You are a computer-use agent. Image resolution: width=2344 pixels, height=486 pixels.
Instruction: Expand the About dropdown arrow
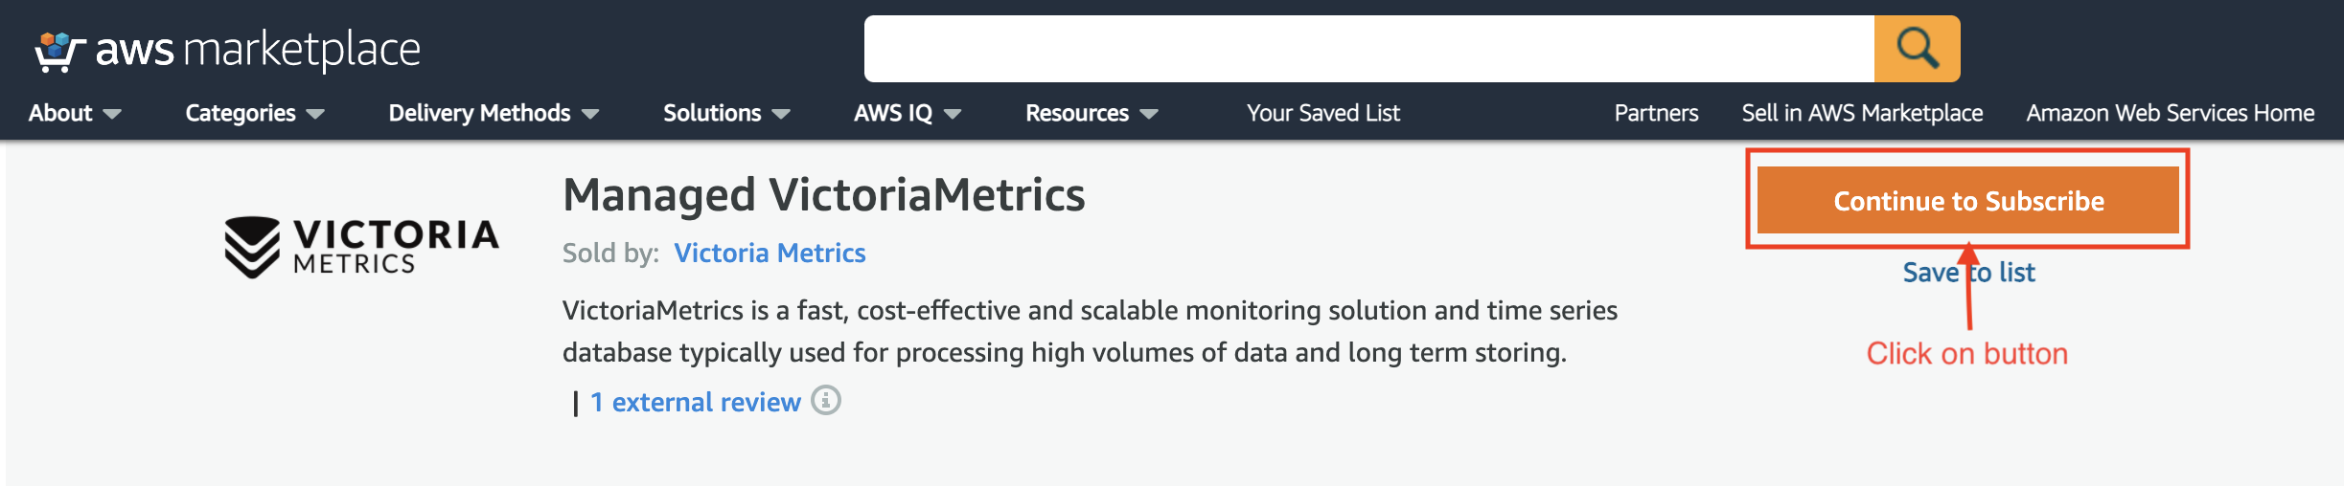(112, 114)
